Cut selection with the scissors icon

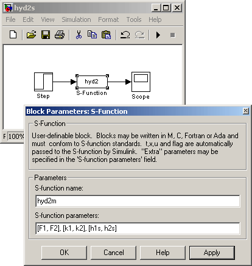click(79, 35)
